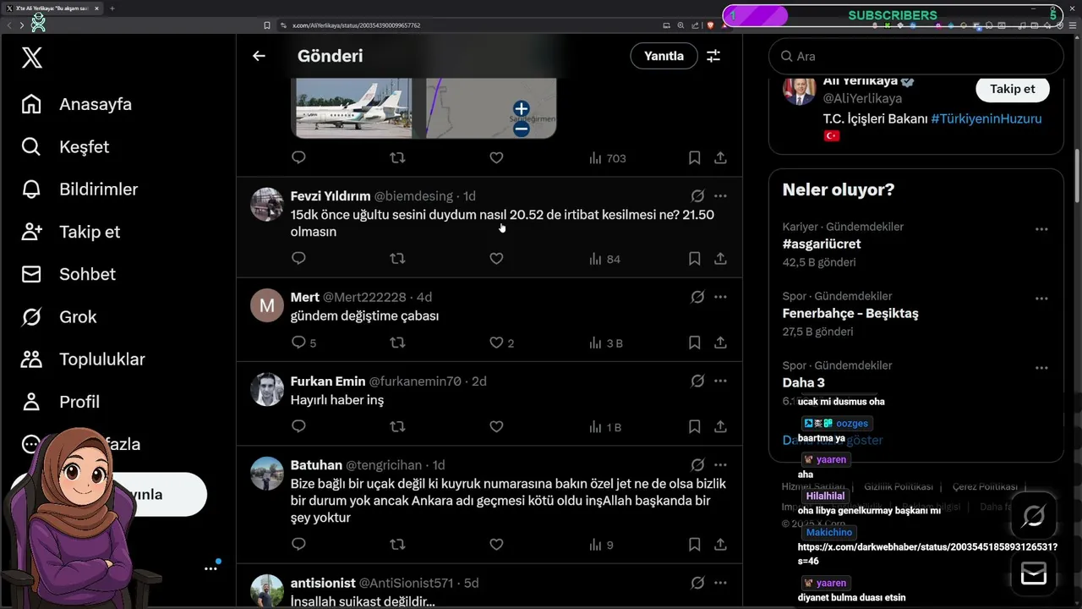This screenshot has width=1082, height=609.
Task: Open more menu on Mert's post
Action: click(720, 297)
